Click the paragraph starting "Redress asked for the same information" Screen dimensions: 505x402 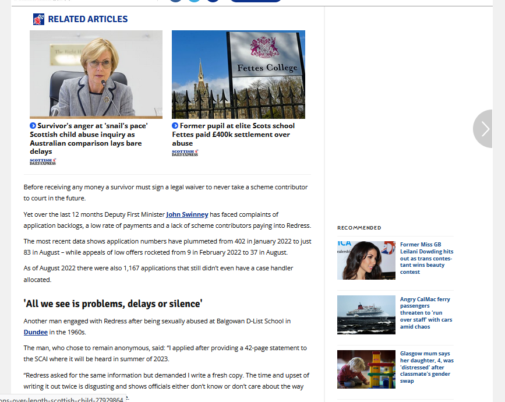coord(166,386)
